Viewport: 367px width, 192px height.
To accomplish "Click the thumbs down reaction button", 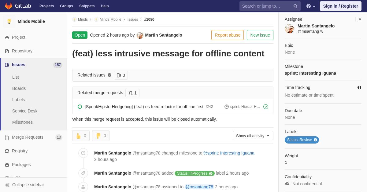I will [101, 136].
